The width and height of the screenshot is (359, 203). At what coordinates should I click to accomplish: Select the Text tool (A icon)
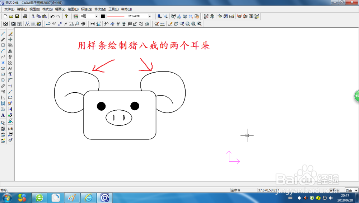click(x=3, y=115)
